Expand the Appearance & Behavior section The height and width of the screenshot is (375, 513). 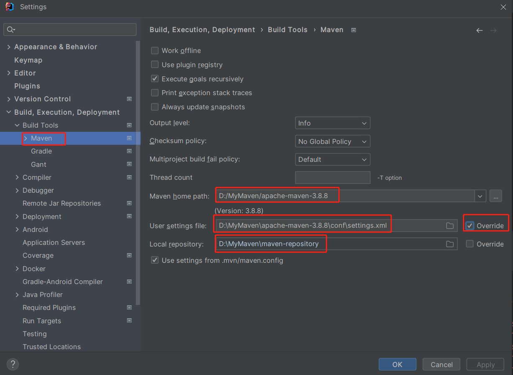point(9,47)
